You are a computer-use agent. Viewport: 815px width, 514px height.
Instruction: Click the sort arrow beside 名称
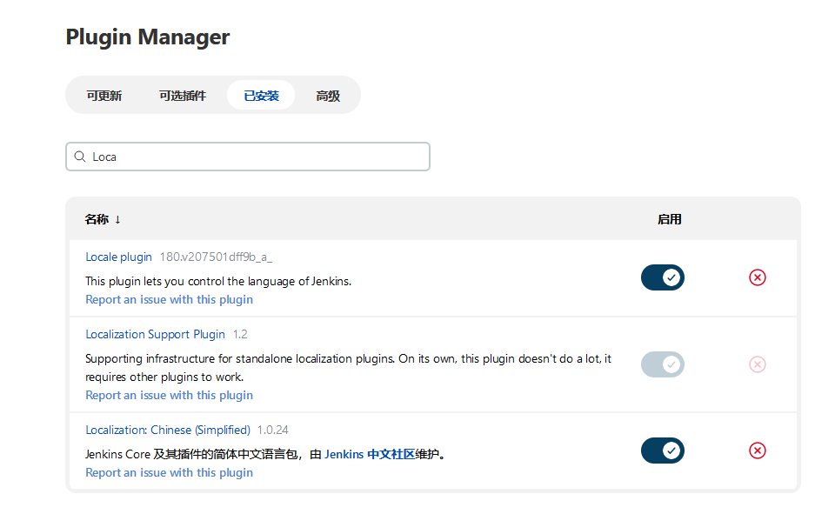[x=117, y=219]
